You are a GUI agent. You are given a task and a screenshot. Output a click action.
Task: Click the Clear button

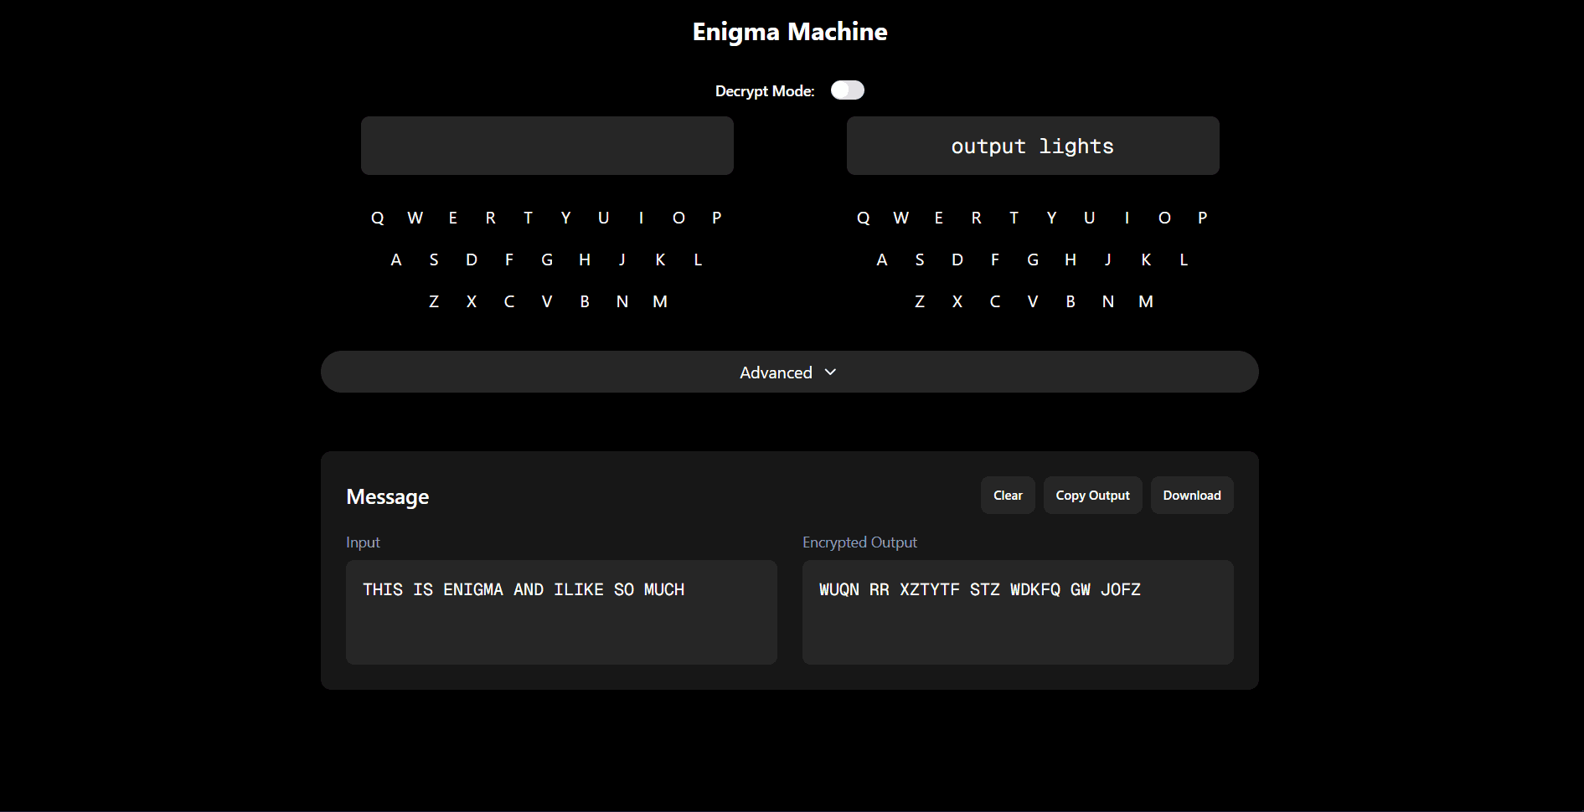point(1008,496)
